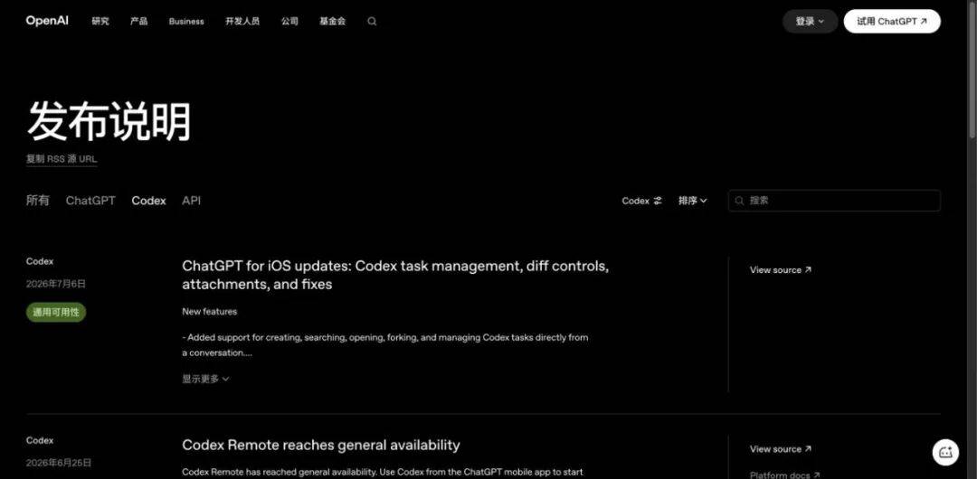
Task: Open Codex Remote reaches general availability title
Action: point(321,446)
